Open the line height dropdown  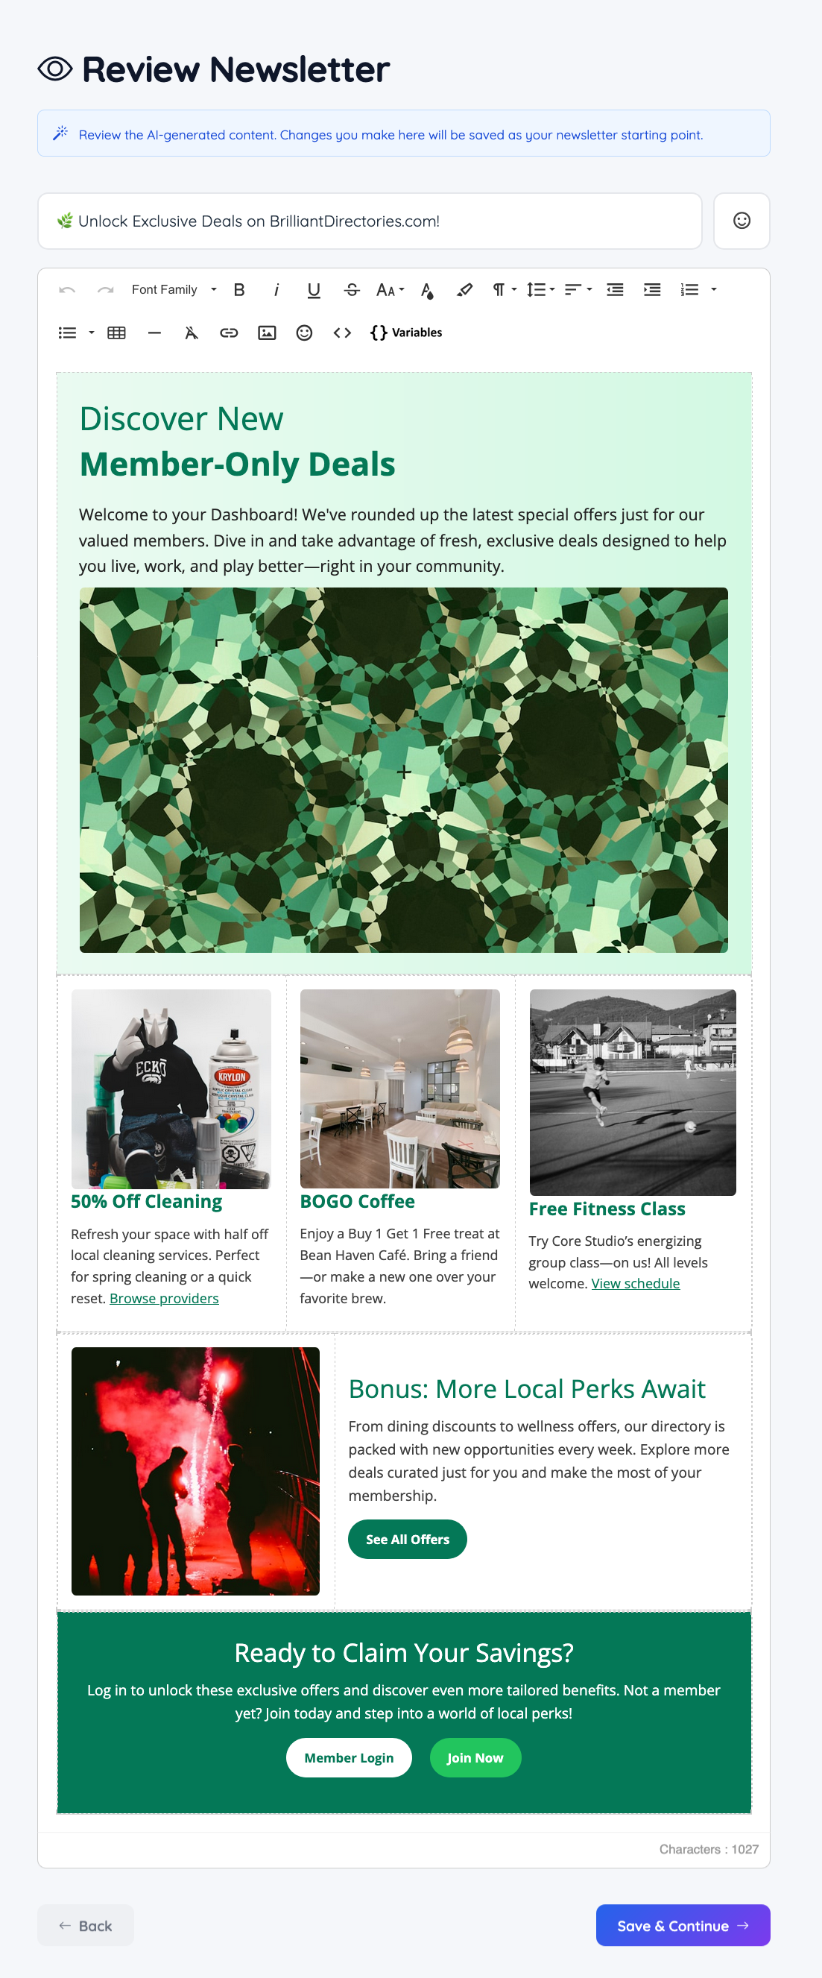click(x=540, y=289)
